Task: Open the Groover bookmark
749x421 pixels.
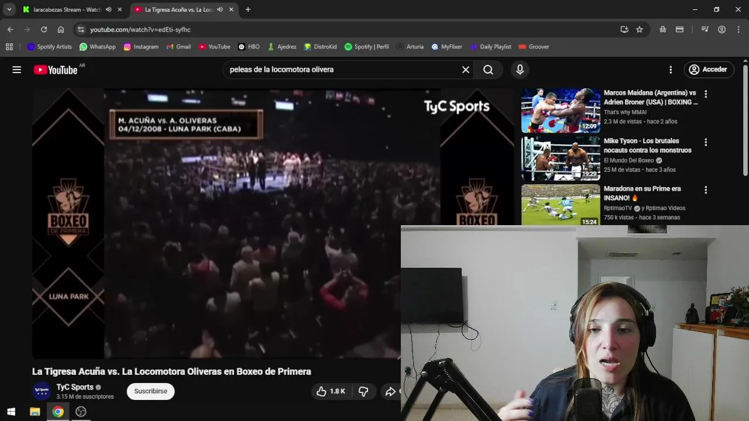Action: click(x=534, y=47)
